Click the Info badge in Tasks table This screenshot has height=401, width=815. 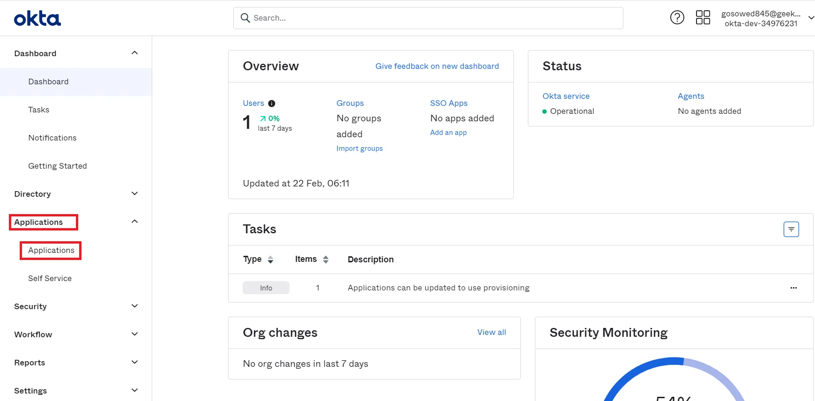(x=266, y=288)
